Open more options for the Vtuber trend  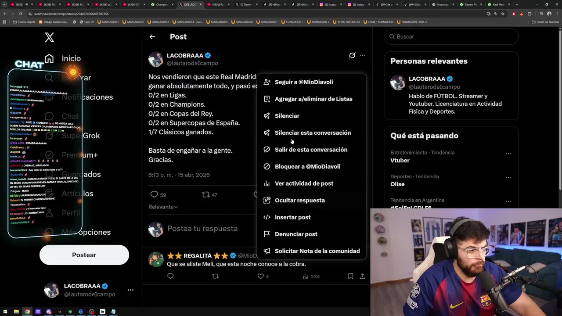[x=508, y=154]
